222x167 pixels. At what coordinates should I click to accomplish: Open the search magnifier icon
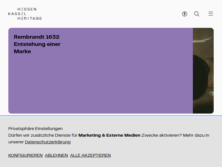(x=197, y=14)
